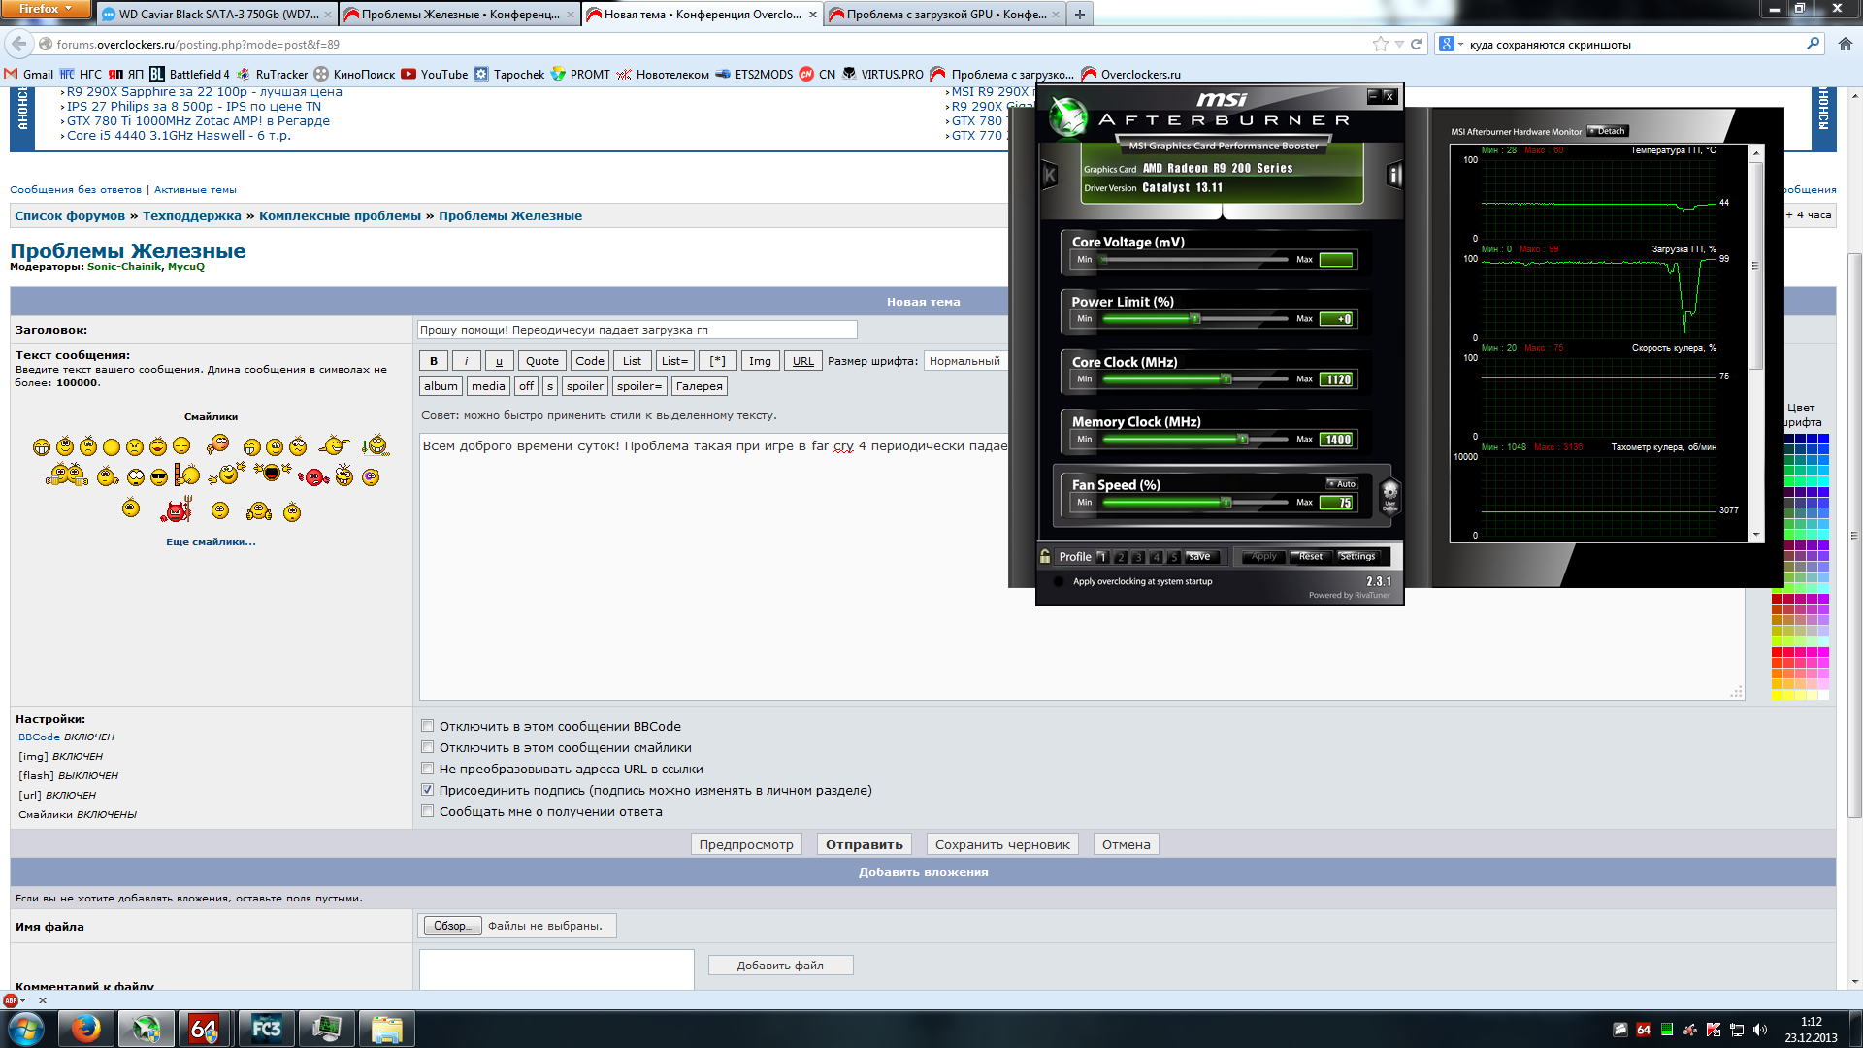This screenshot has width=1863, height=1048.
Task: Click the Afterburner profile lock icon
Action: click(1045, 556)
